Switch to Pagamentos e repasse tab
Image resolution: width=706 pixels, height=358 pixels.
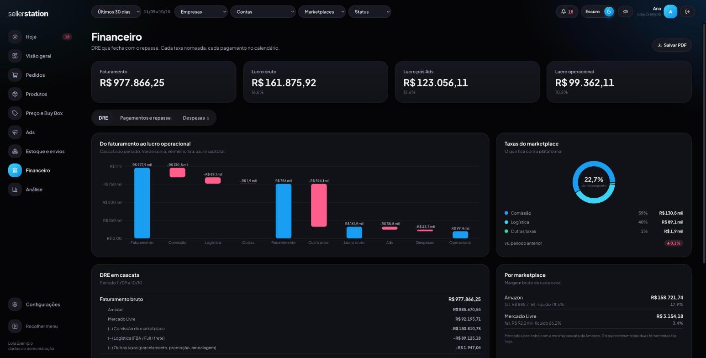coord(145,118)
